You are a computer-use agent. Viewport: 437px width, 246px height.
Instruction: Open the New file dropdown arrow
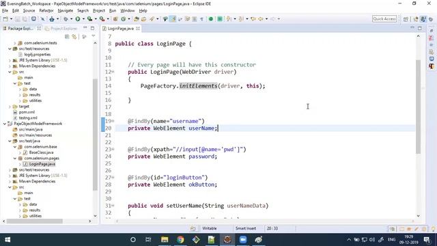(x=12, y=19)
